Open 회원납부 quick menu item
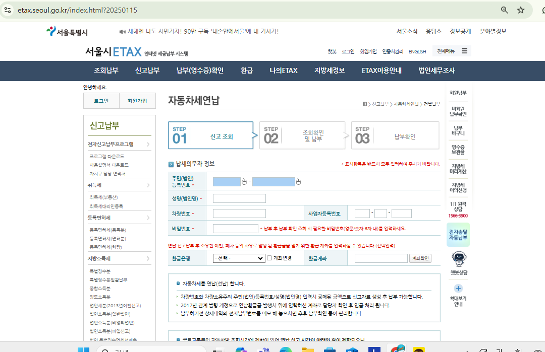Viewport: 545px width, 352px height. pos(458,93)
